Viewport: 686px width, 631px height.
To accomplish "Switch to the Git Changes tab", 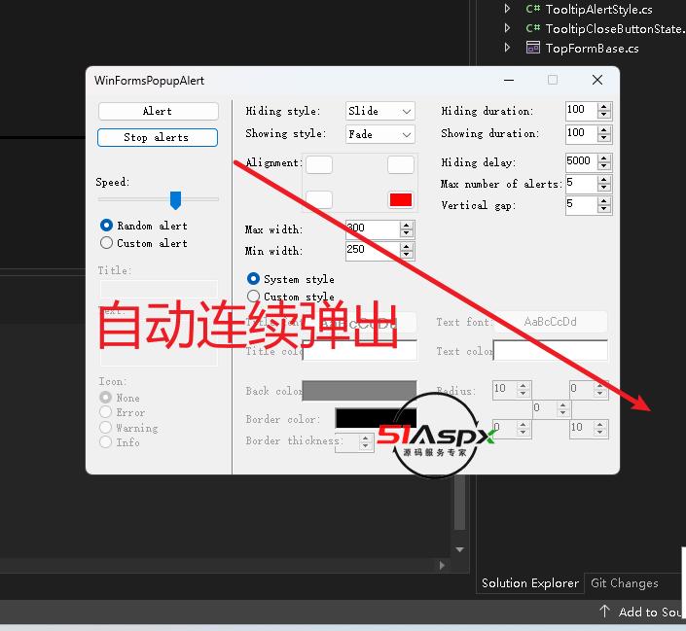I will [625, 583].
